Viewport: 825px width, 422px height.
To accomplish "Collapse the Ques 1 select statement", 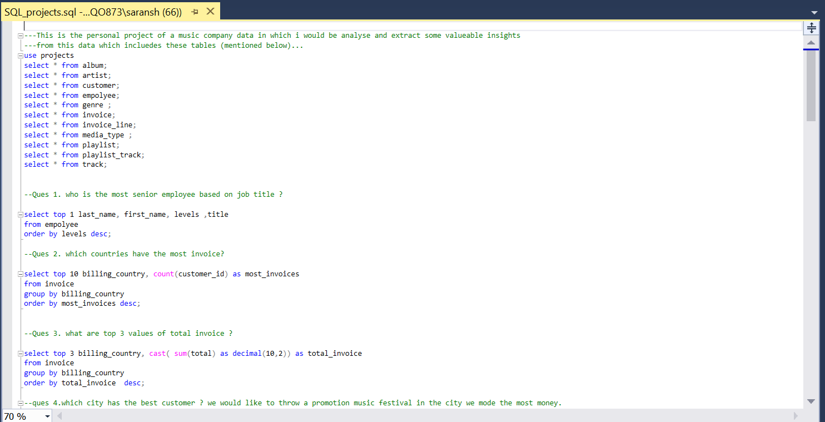I will pos(19,214).
